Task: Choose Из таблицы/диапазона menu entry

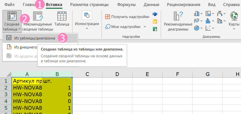Action: tap(35, 38)
